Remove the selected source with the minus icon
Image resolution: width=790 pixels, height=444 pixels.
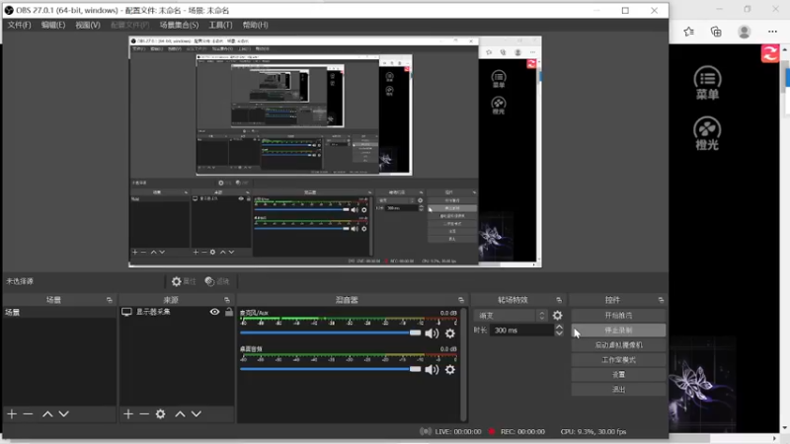[x=144, y=413]
